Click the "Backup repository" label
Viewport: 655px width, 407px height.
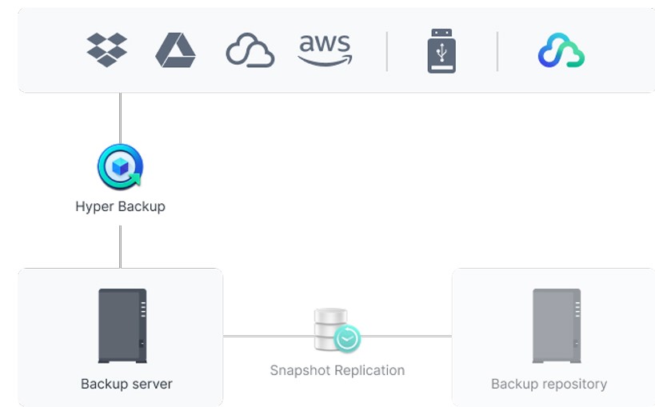549,384
